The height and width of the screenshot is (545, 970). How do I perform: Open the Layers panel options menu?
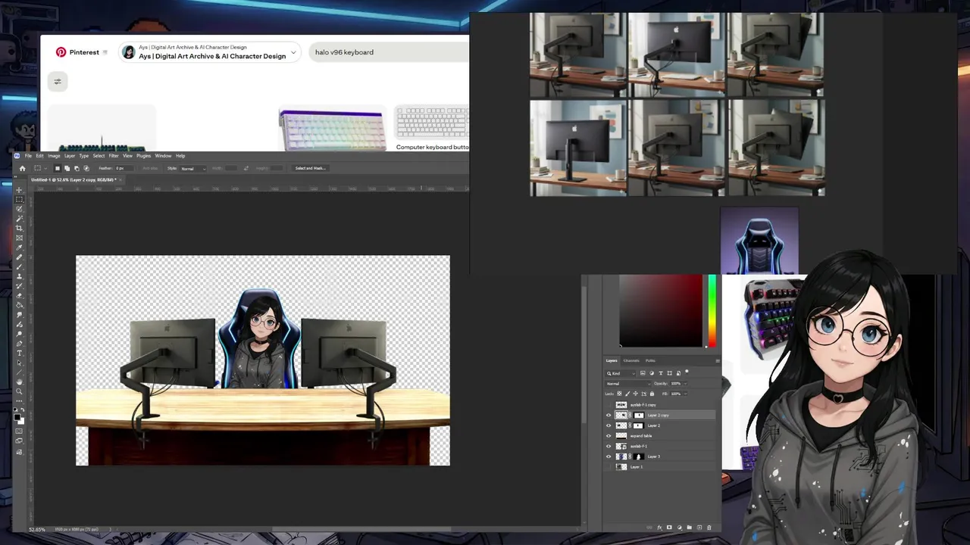[718, 360]
